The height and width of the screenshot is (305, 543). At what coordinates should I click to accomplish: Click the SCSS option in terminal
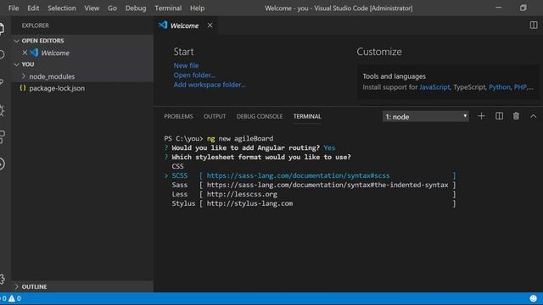pyautogui.click(x=179, y=175)
